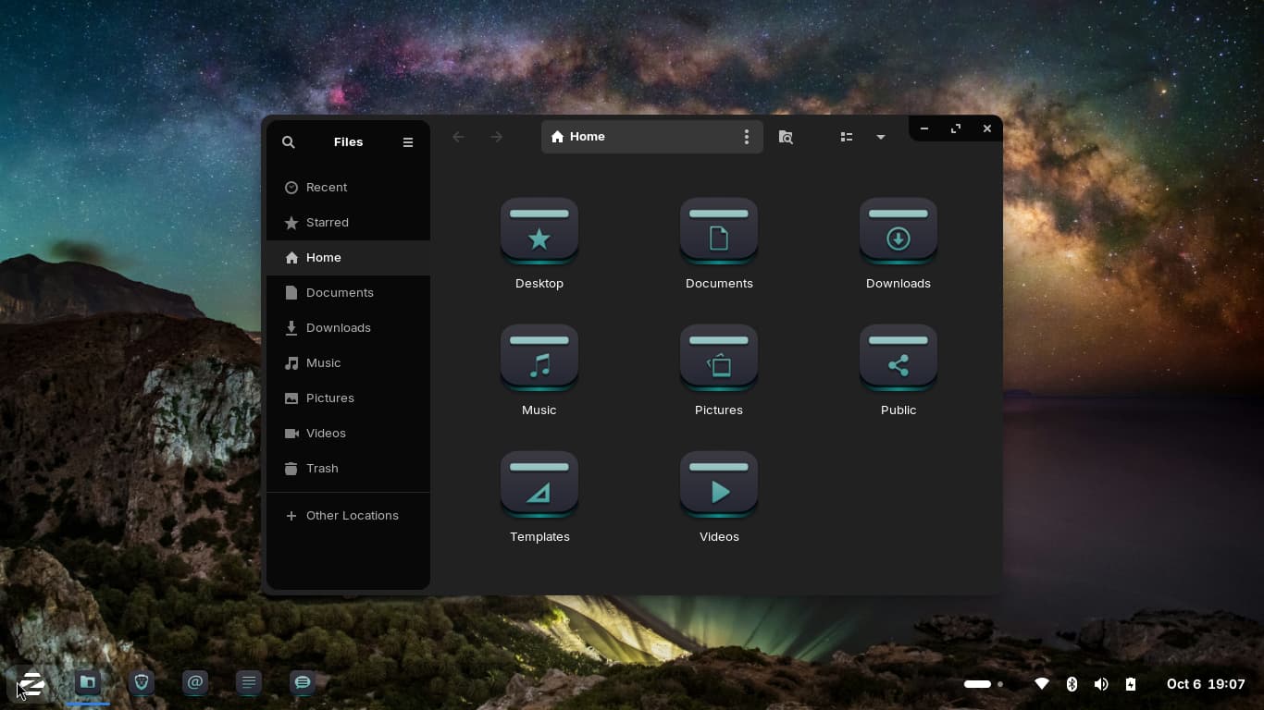The image size is (1264, 710).
Task: Select Starred in the sidebar
Action: pyautogui.click(x=327, y=223)
